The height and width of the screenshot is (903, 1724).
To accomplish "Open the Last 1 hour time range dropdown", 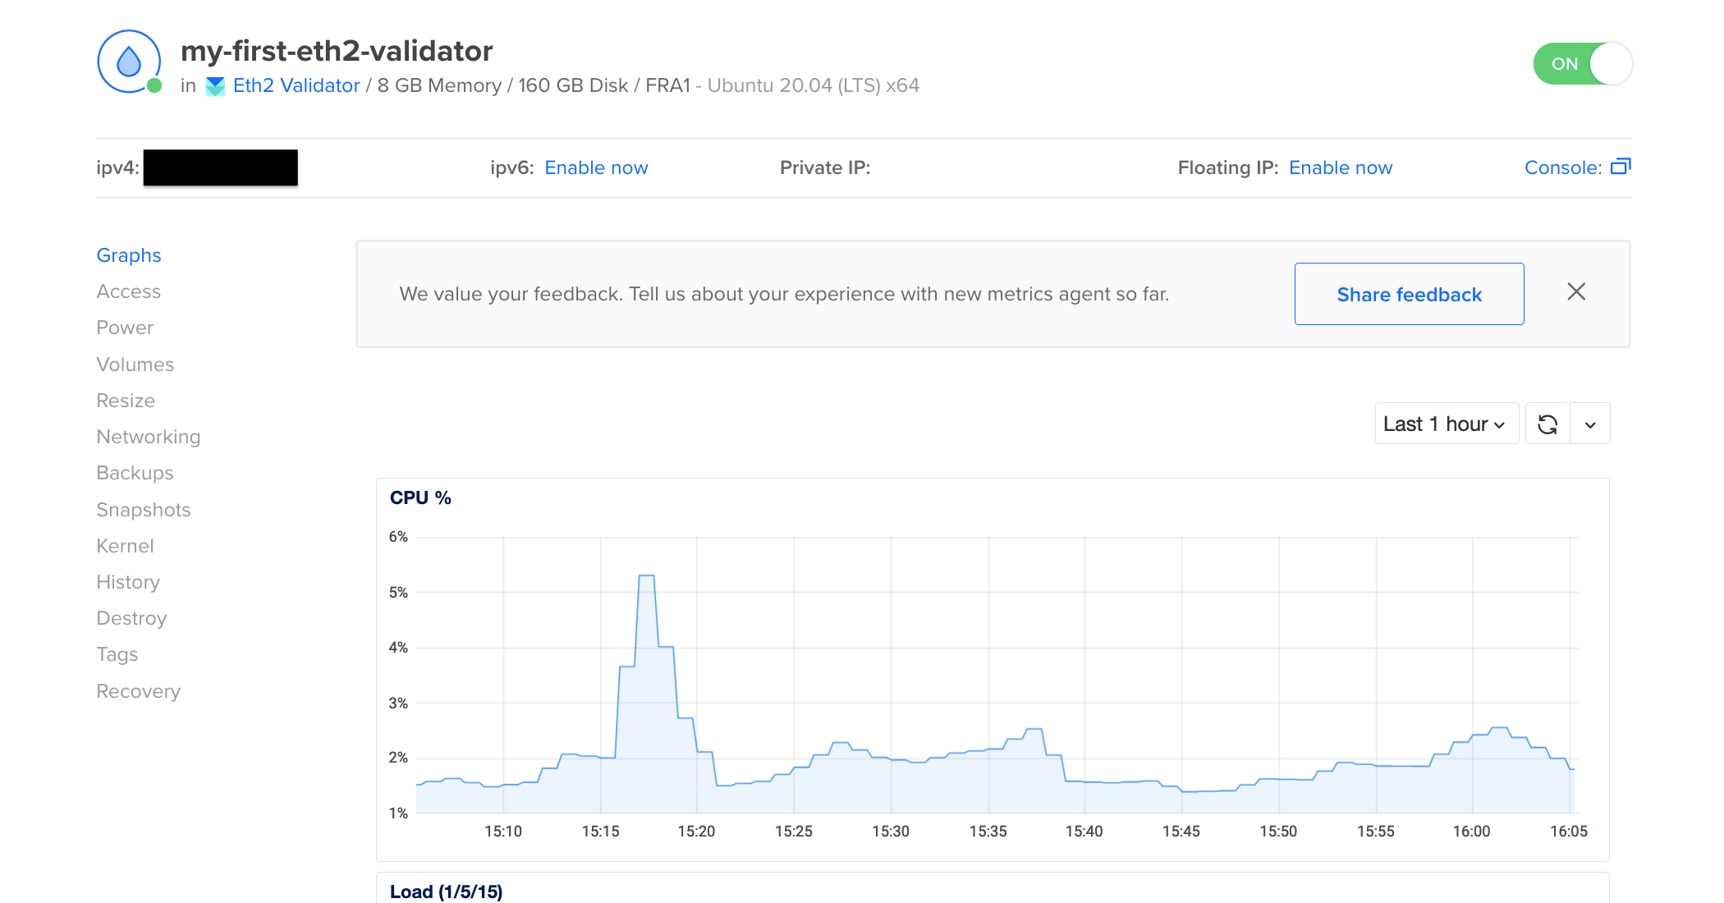I will 1447,424.
